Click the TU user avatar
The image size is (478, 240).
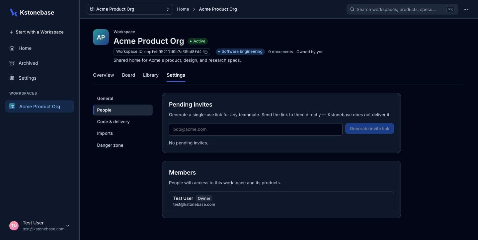14,226
